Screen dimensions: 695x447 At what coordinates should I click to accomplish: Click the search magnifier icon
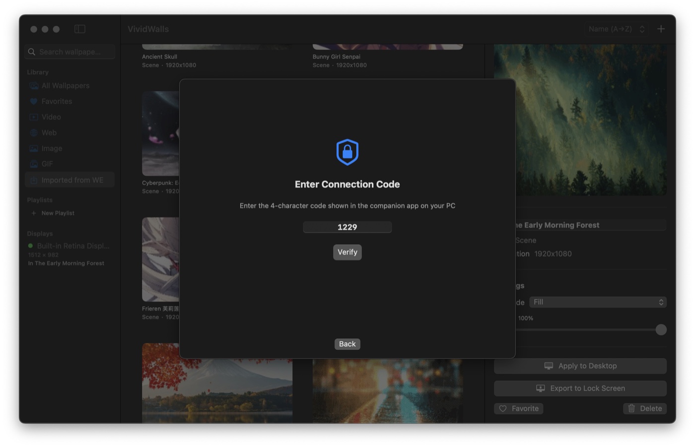(32, 52)
